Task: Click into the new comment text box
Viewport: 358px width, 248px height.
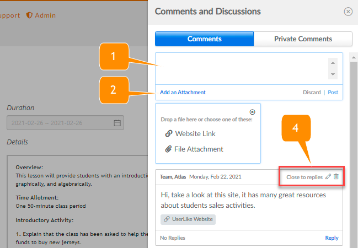Action: (x=243, y=68)
